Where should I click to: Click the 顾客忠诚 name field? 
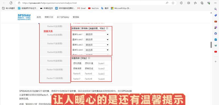89,69
